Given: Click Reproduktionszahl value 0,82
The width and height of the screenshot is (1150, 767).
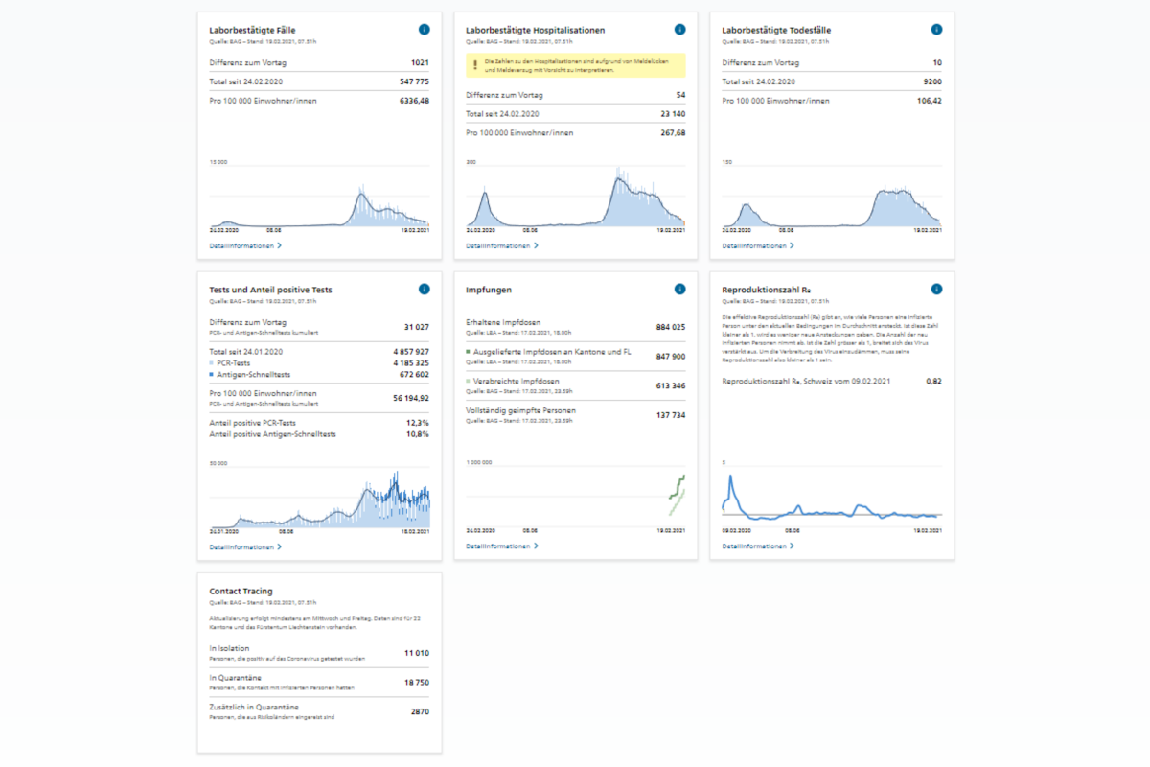Looking at the screenshot, I should (934, 381).
